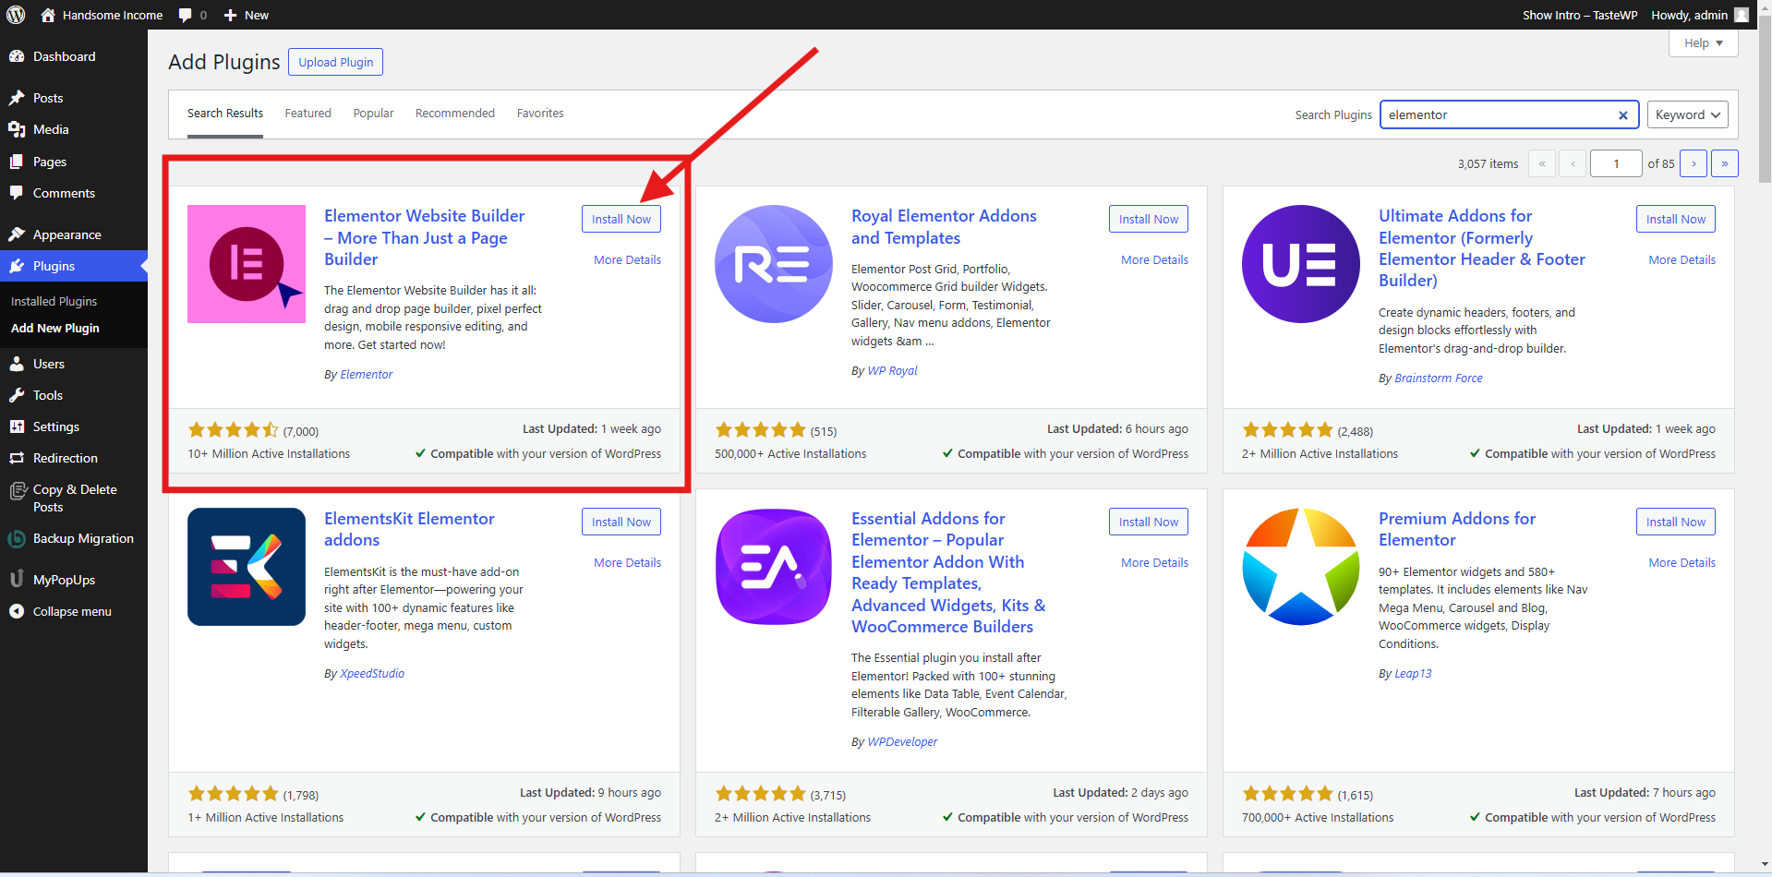Screen dimensions: 1772x877
Task: Click the Premium Addons star logo
Action: click(x=1301, y=567)
